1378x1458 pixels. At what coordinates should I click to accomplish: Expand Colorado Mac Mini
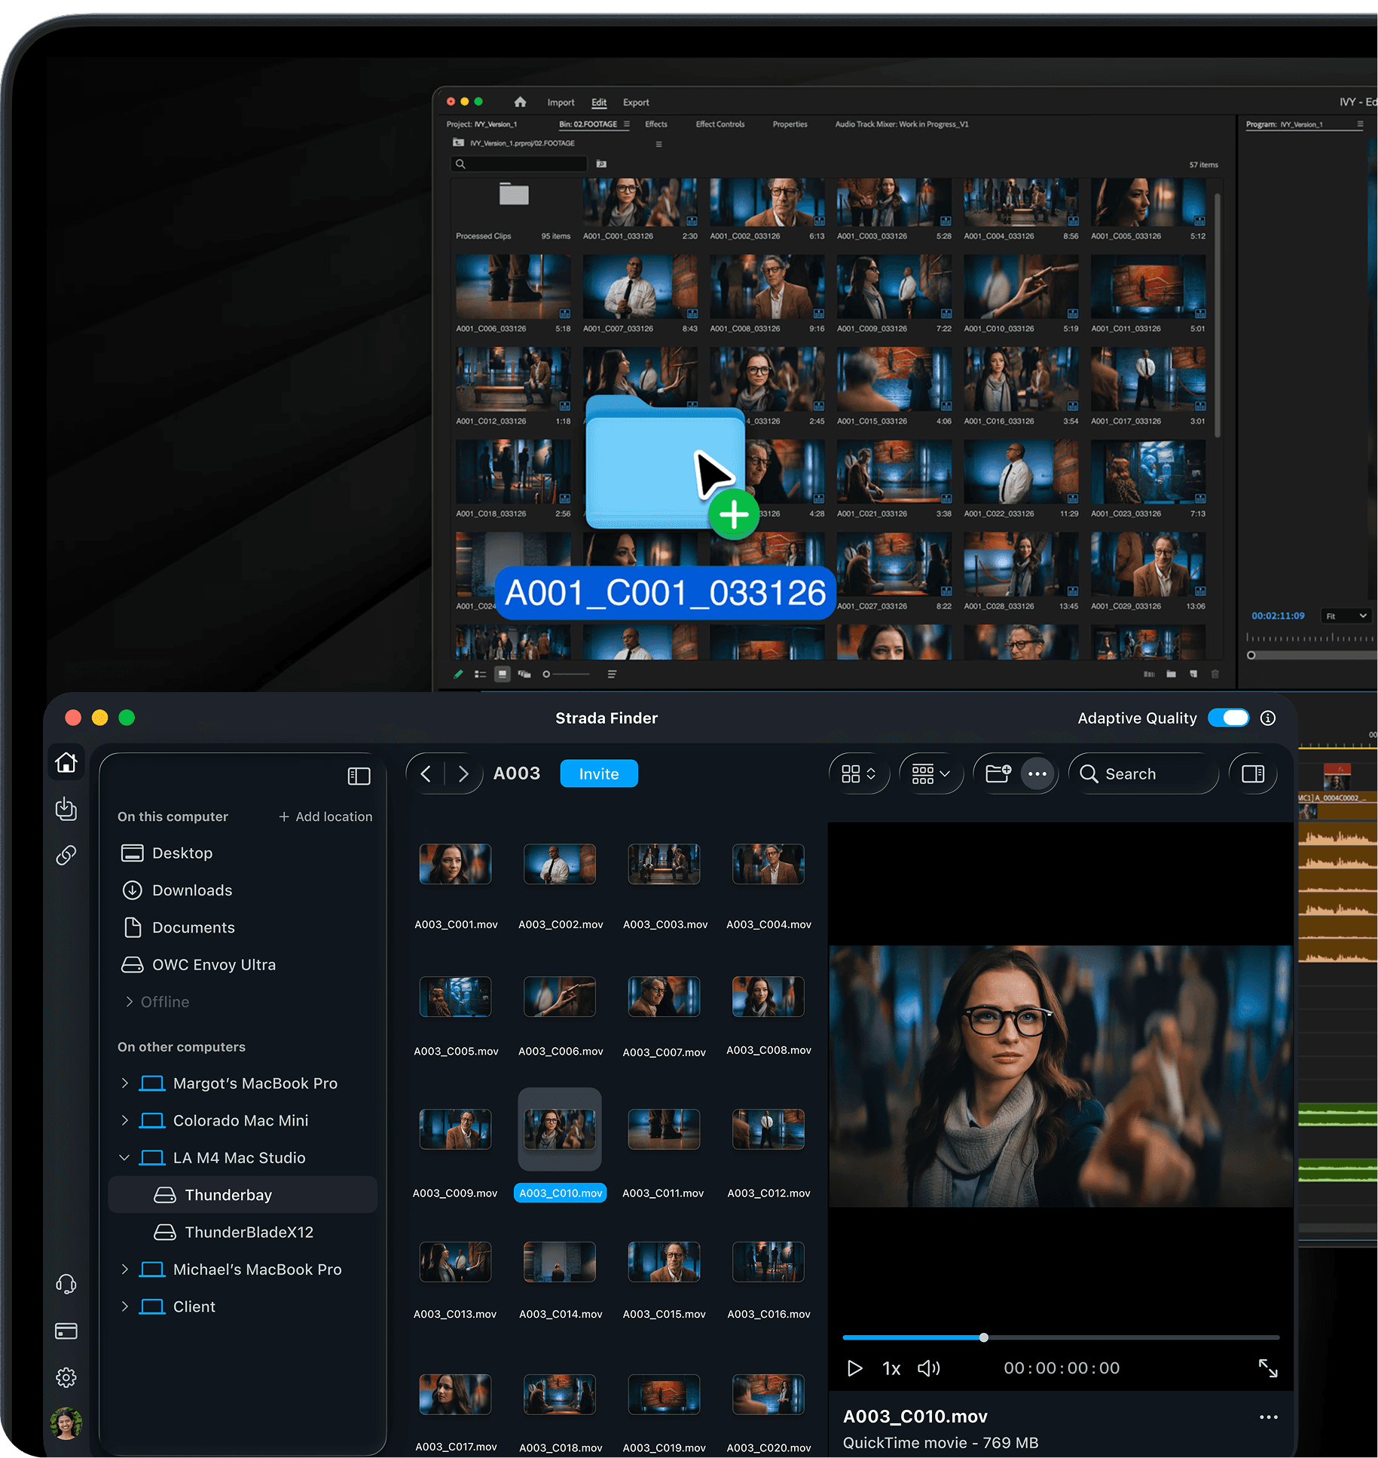coord(125,1120)
